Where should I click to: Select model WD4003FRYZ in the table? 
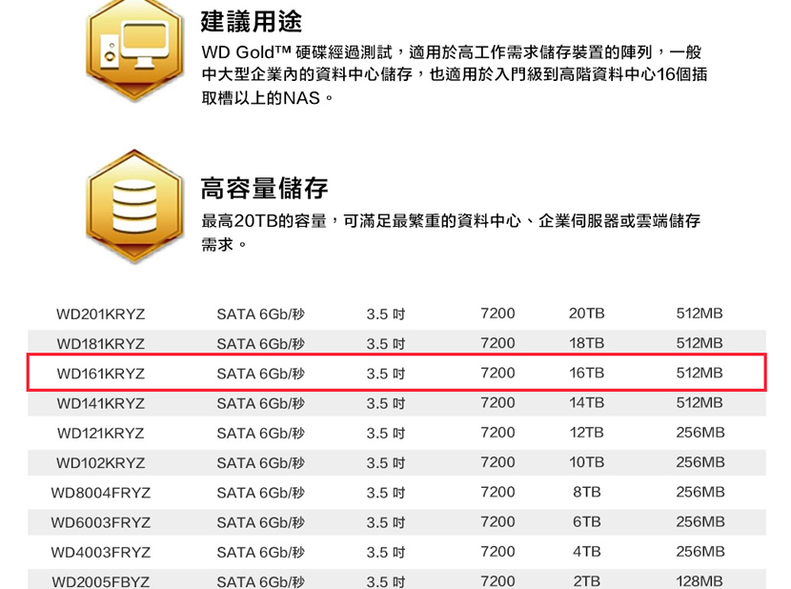[100, 552]
